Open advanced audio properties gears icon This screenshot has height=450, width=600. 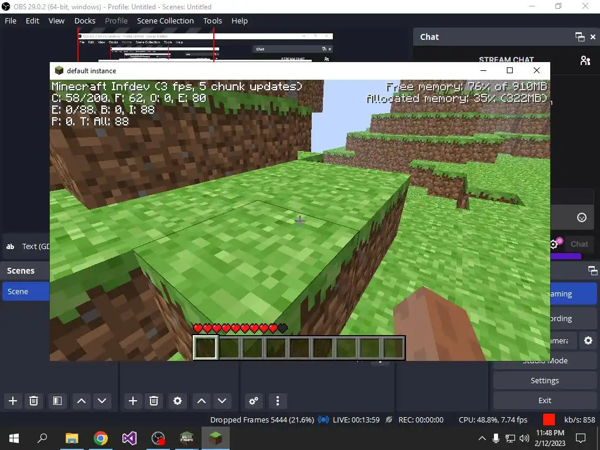click(253, 401)
